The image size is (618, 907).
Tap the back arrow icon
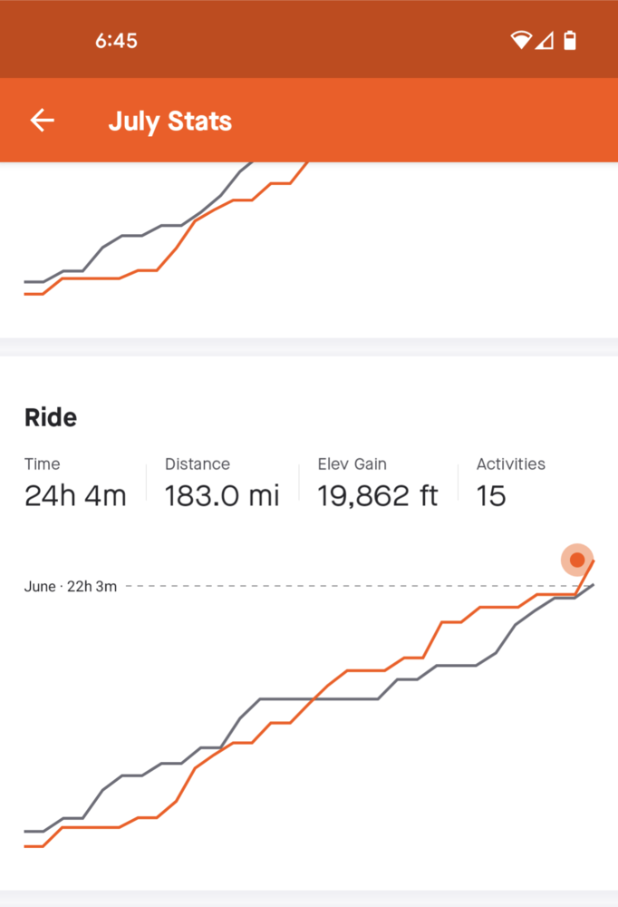coord(42,121)
